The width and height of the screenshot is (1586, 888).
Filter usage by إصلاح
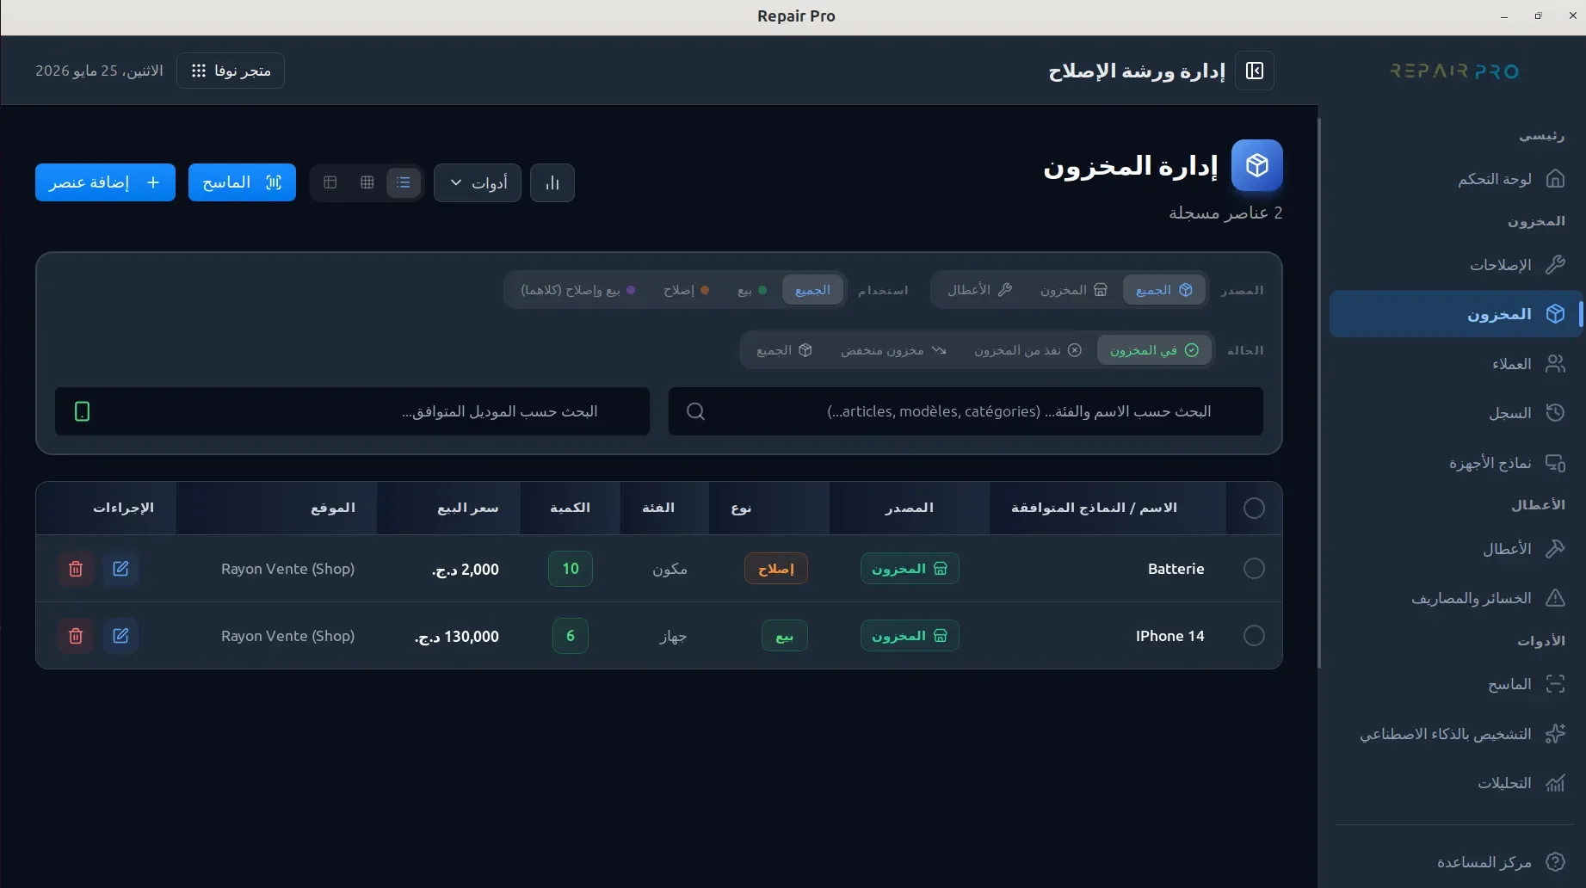pyautogui.click(x=686, y=290)
